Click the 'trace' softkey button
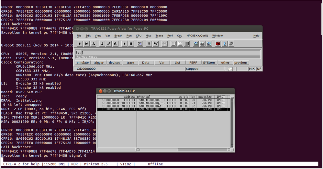 click(x=130, y=63)
